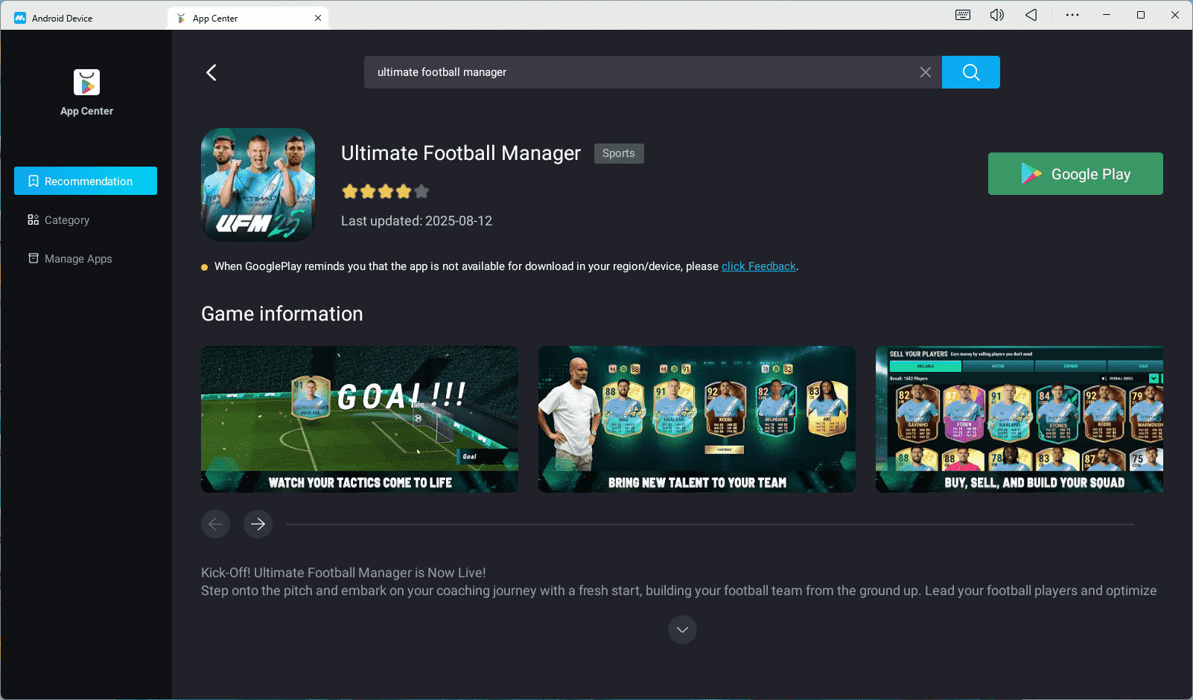Open Manage Apps in the sidebar
Image resolution: width=1193 pixels, height=700 pixels.
click(86, 259)
